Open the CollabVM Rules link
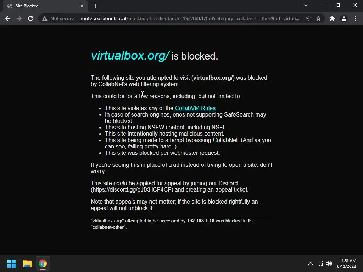 (x=195, y=108)
